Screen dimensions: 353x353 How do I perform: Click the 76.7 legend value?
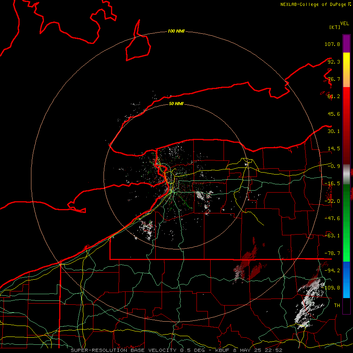point(334,79)
